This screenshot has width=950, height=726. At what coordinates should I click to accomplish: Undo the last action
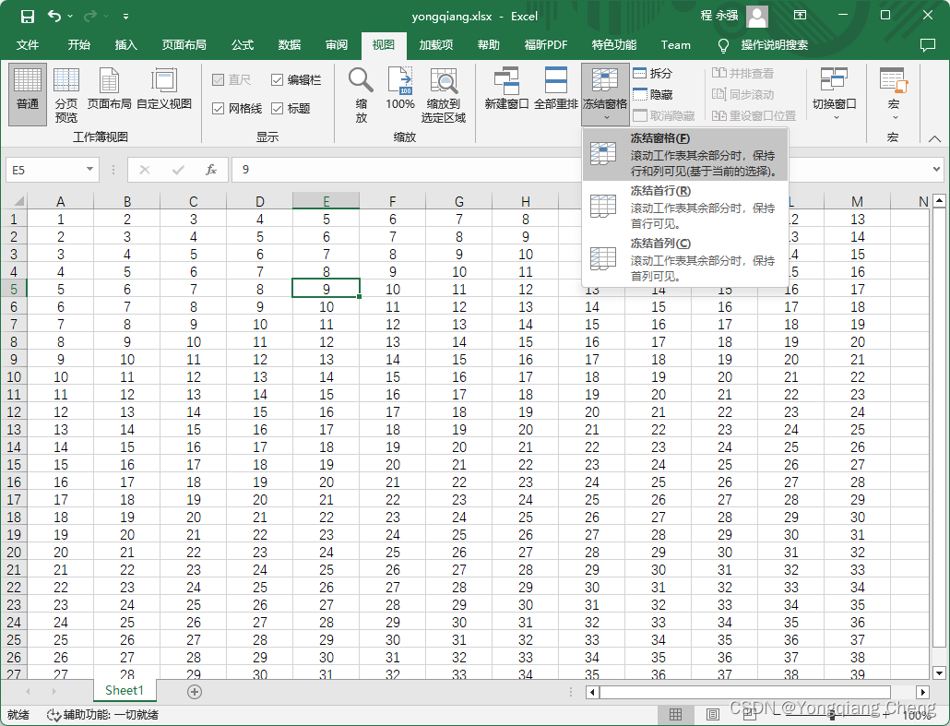53,17
